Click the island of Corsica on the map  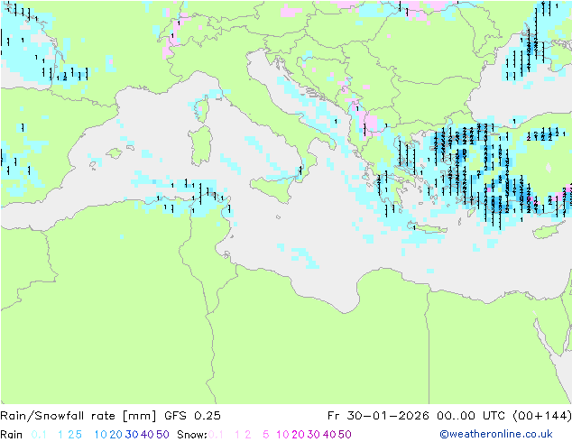click(202, 108)
